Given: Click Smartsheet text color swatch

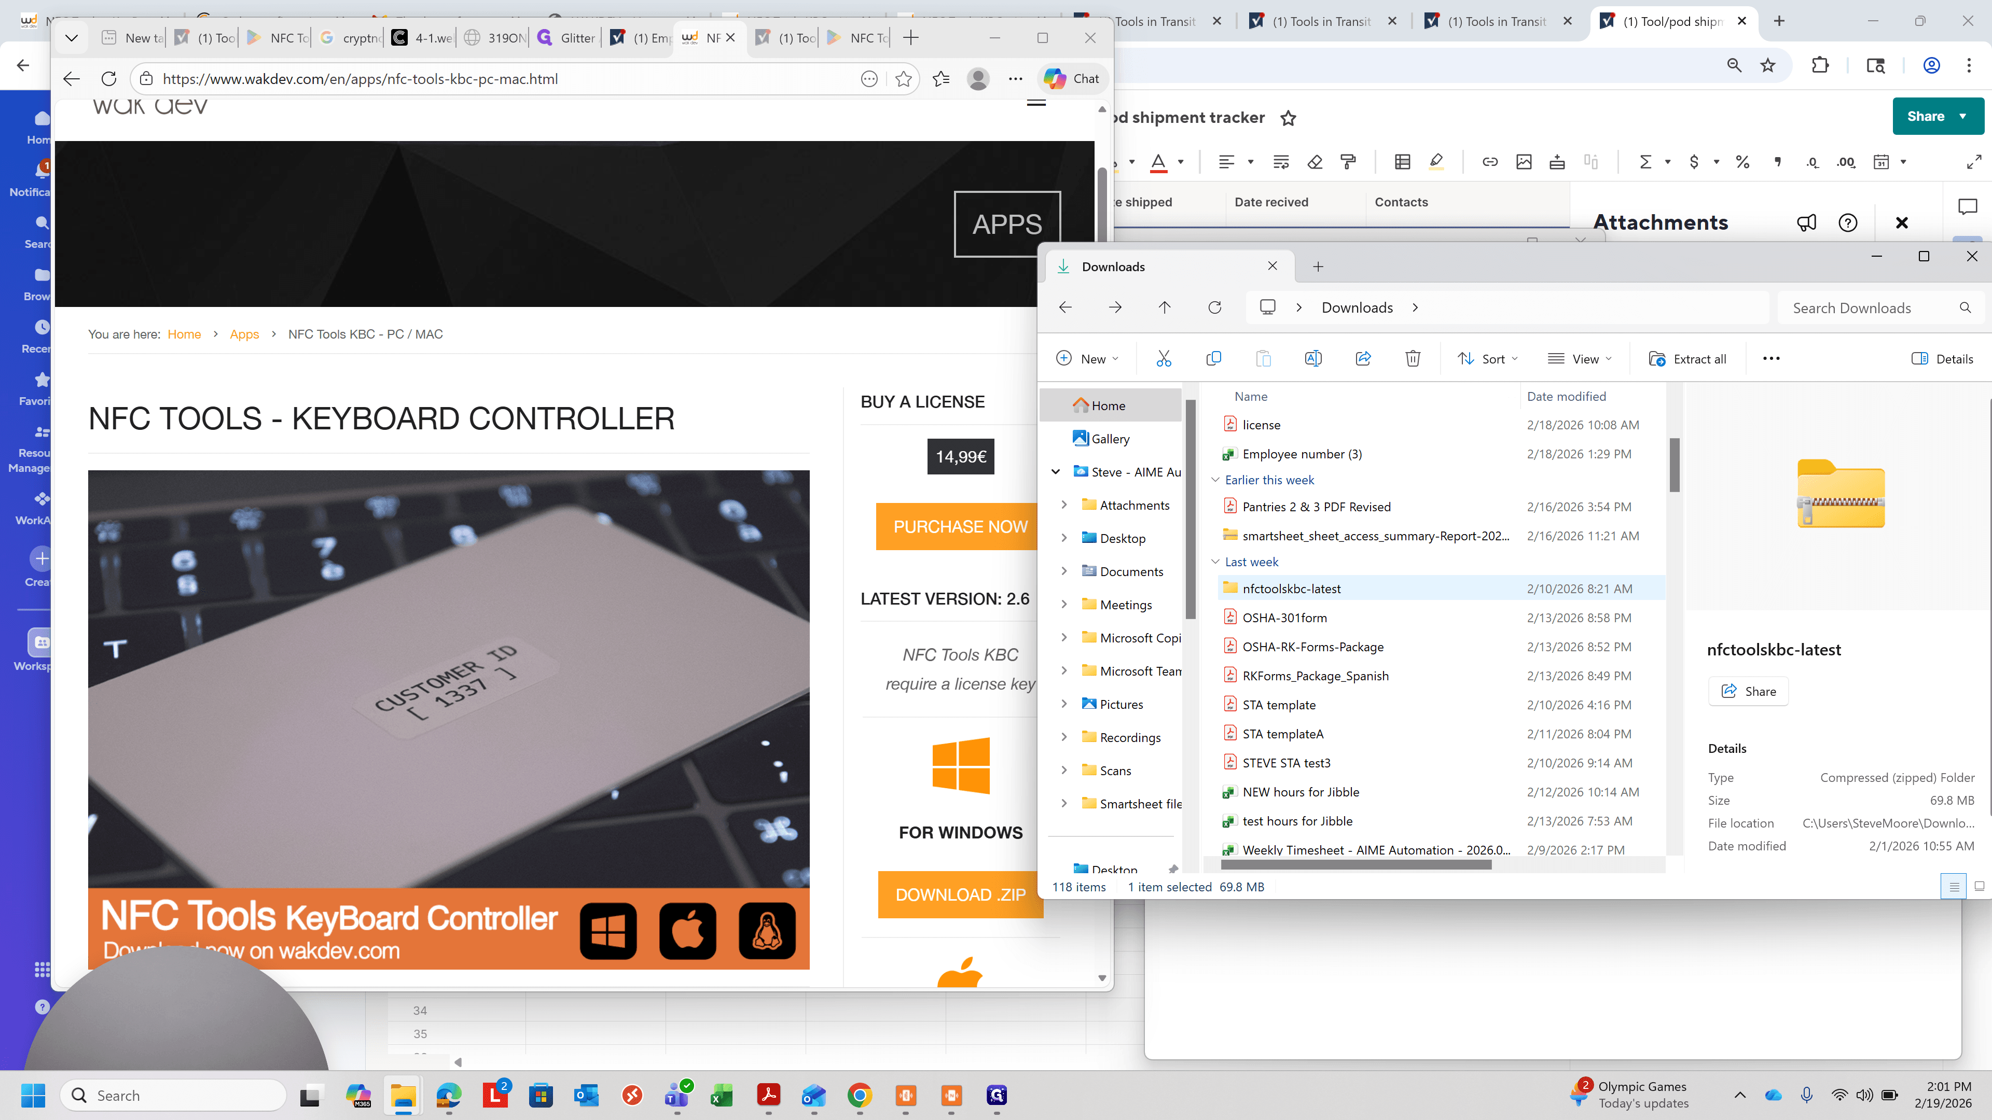Looking at the screenshot, I should point(1158,162).
